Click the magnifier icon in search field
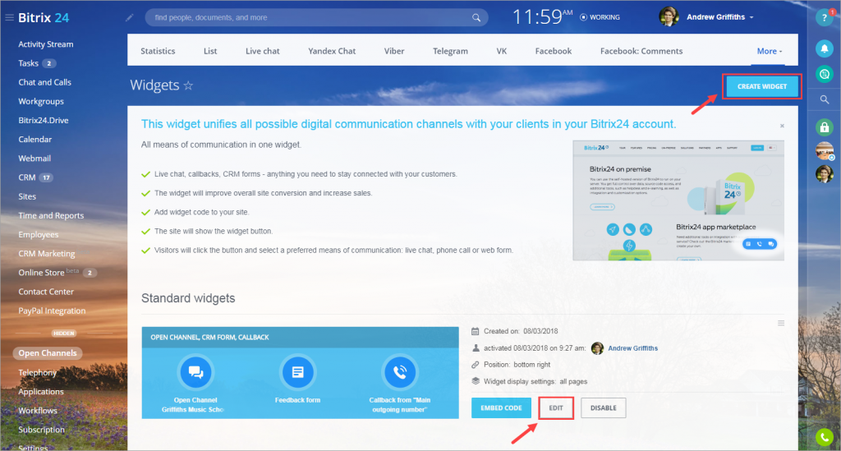841x451 pixels. click(x=476, y=18)
